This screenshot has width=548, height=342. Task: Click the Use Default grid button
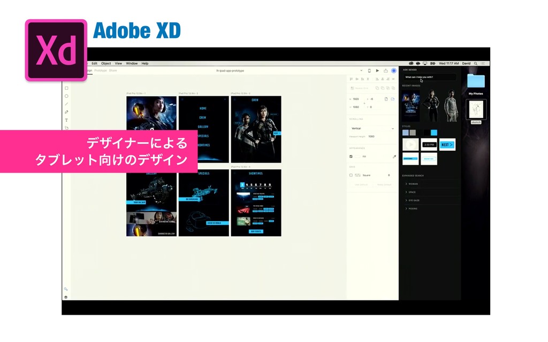[361, 184]
